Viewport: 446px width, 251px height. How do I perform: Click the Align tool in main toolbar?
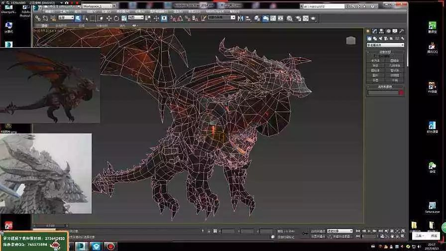248,18
